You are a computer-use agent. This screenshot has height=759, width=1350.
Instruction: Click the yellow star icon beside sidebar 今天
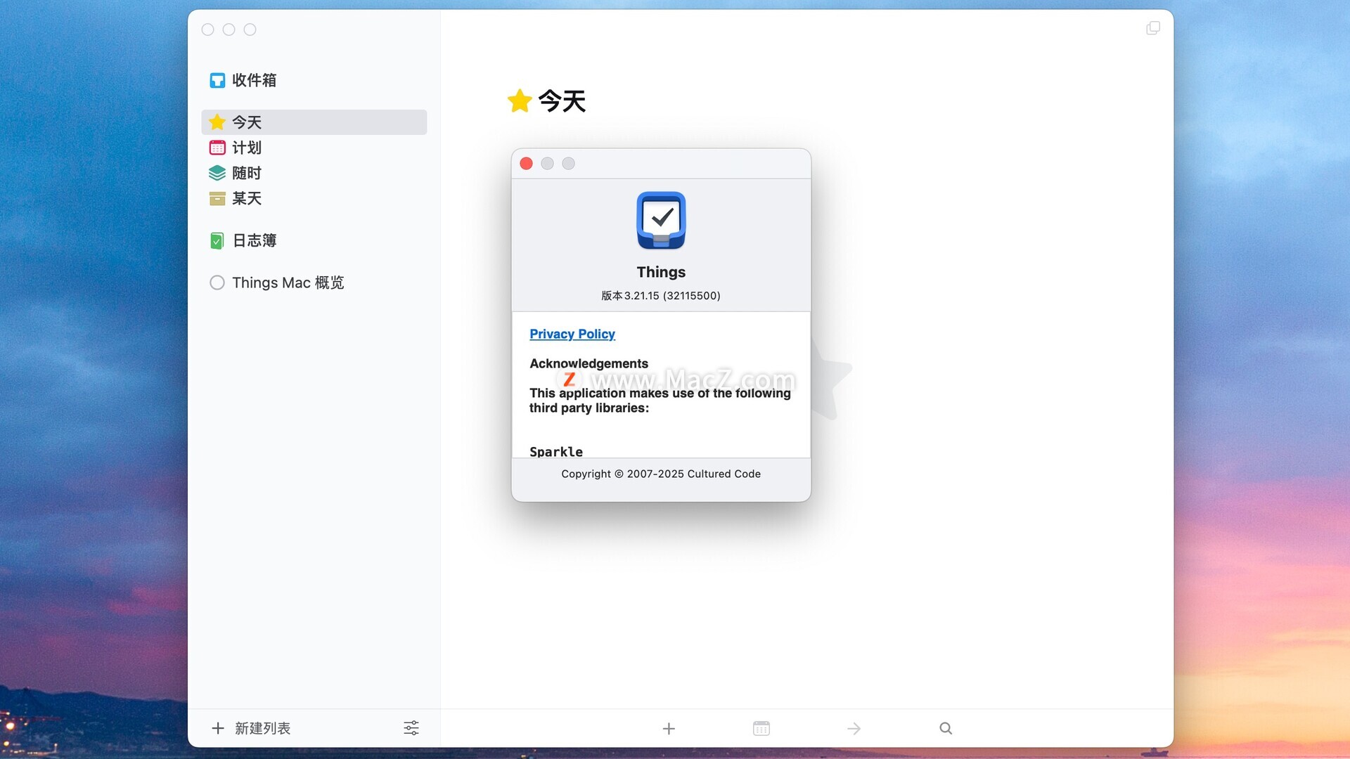click(x=217, y=122)
